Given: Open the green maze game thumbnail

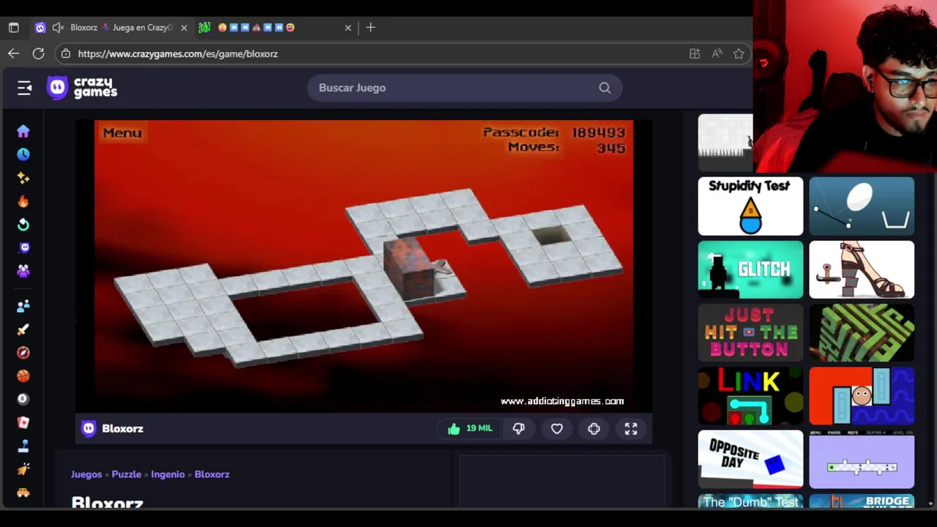Looking at the screenshot, I should 862,333.
